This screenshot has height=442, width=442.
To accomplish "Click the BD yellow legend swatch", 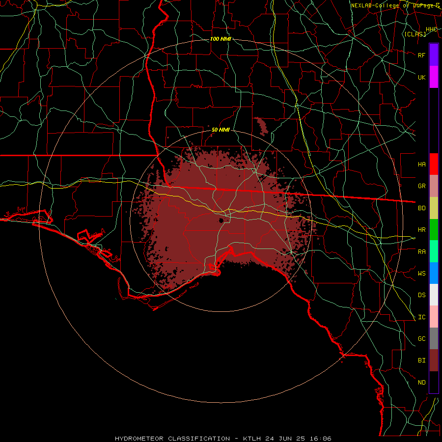I will [x=434, y=208].
